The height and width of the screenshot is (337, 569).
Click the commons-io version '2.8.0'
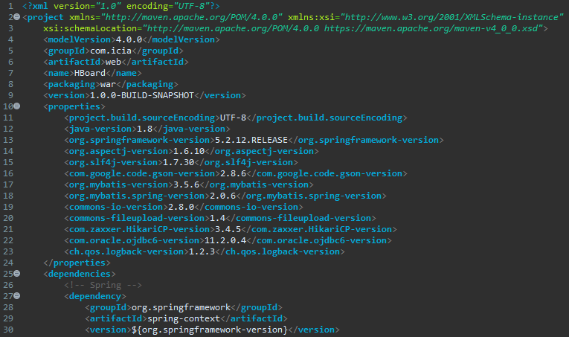point(181,207)
